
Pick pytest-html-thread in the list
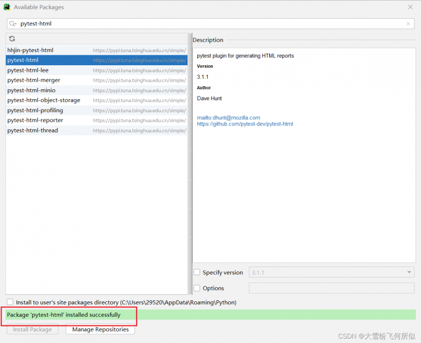point(32,130)
